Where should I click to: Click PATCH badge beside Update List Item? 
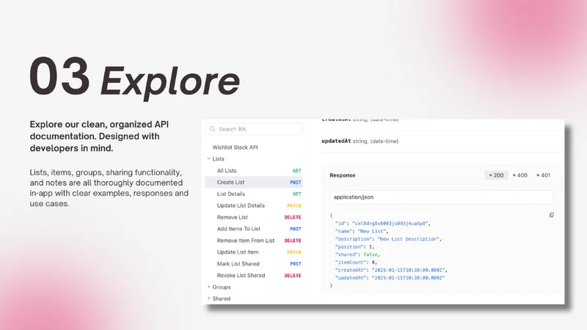pos(294,252)
